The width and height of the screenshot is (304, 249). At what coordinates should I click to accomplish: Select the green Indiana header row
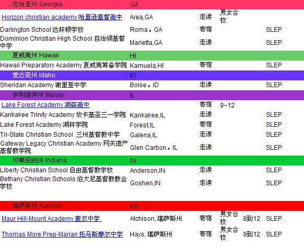click(x=152, y=160)
